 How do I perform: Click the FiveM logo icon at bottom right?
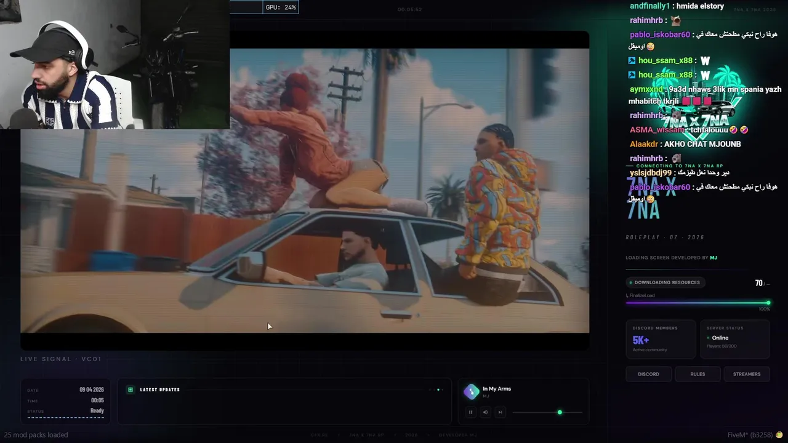tap(779, 434)
